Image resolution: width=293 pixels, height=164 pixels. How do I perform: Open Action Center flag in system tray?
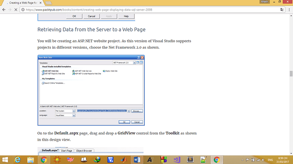click(248, 160)
